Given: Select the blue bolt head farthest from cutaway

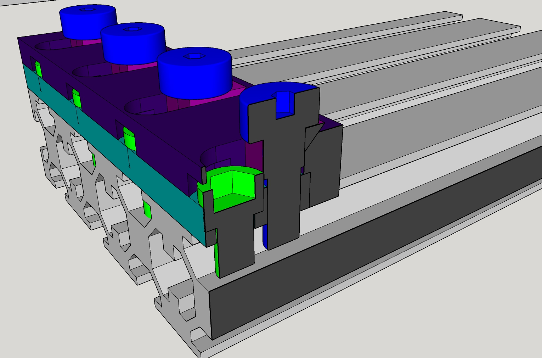Looking at the screenshot, I should click(x=88, y=22).
